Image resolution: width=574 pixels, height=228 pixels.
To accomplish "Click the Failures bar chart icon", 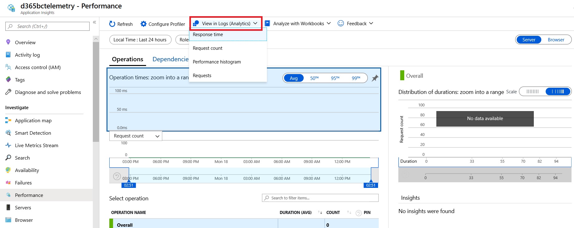I will point(8,183).
